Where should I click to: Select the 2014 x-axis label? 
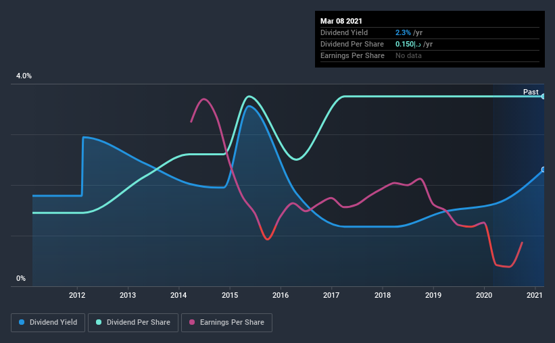[178, 295]
